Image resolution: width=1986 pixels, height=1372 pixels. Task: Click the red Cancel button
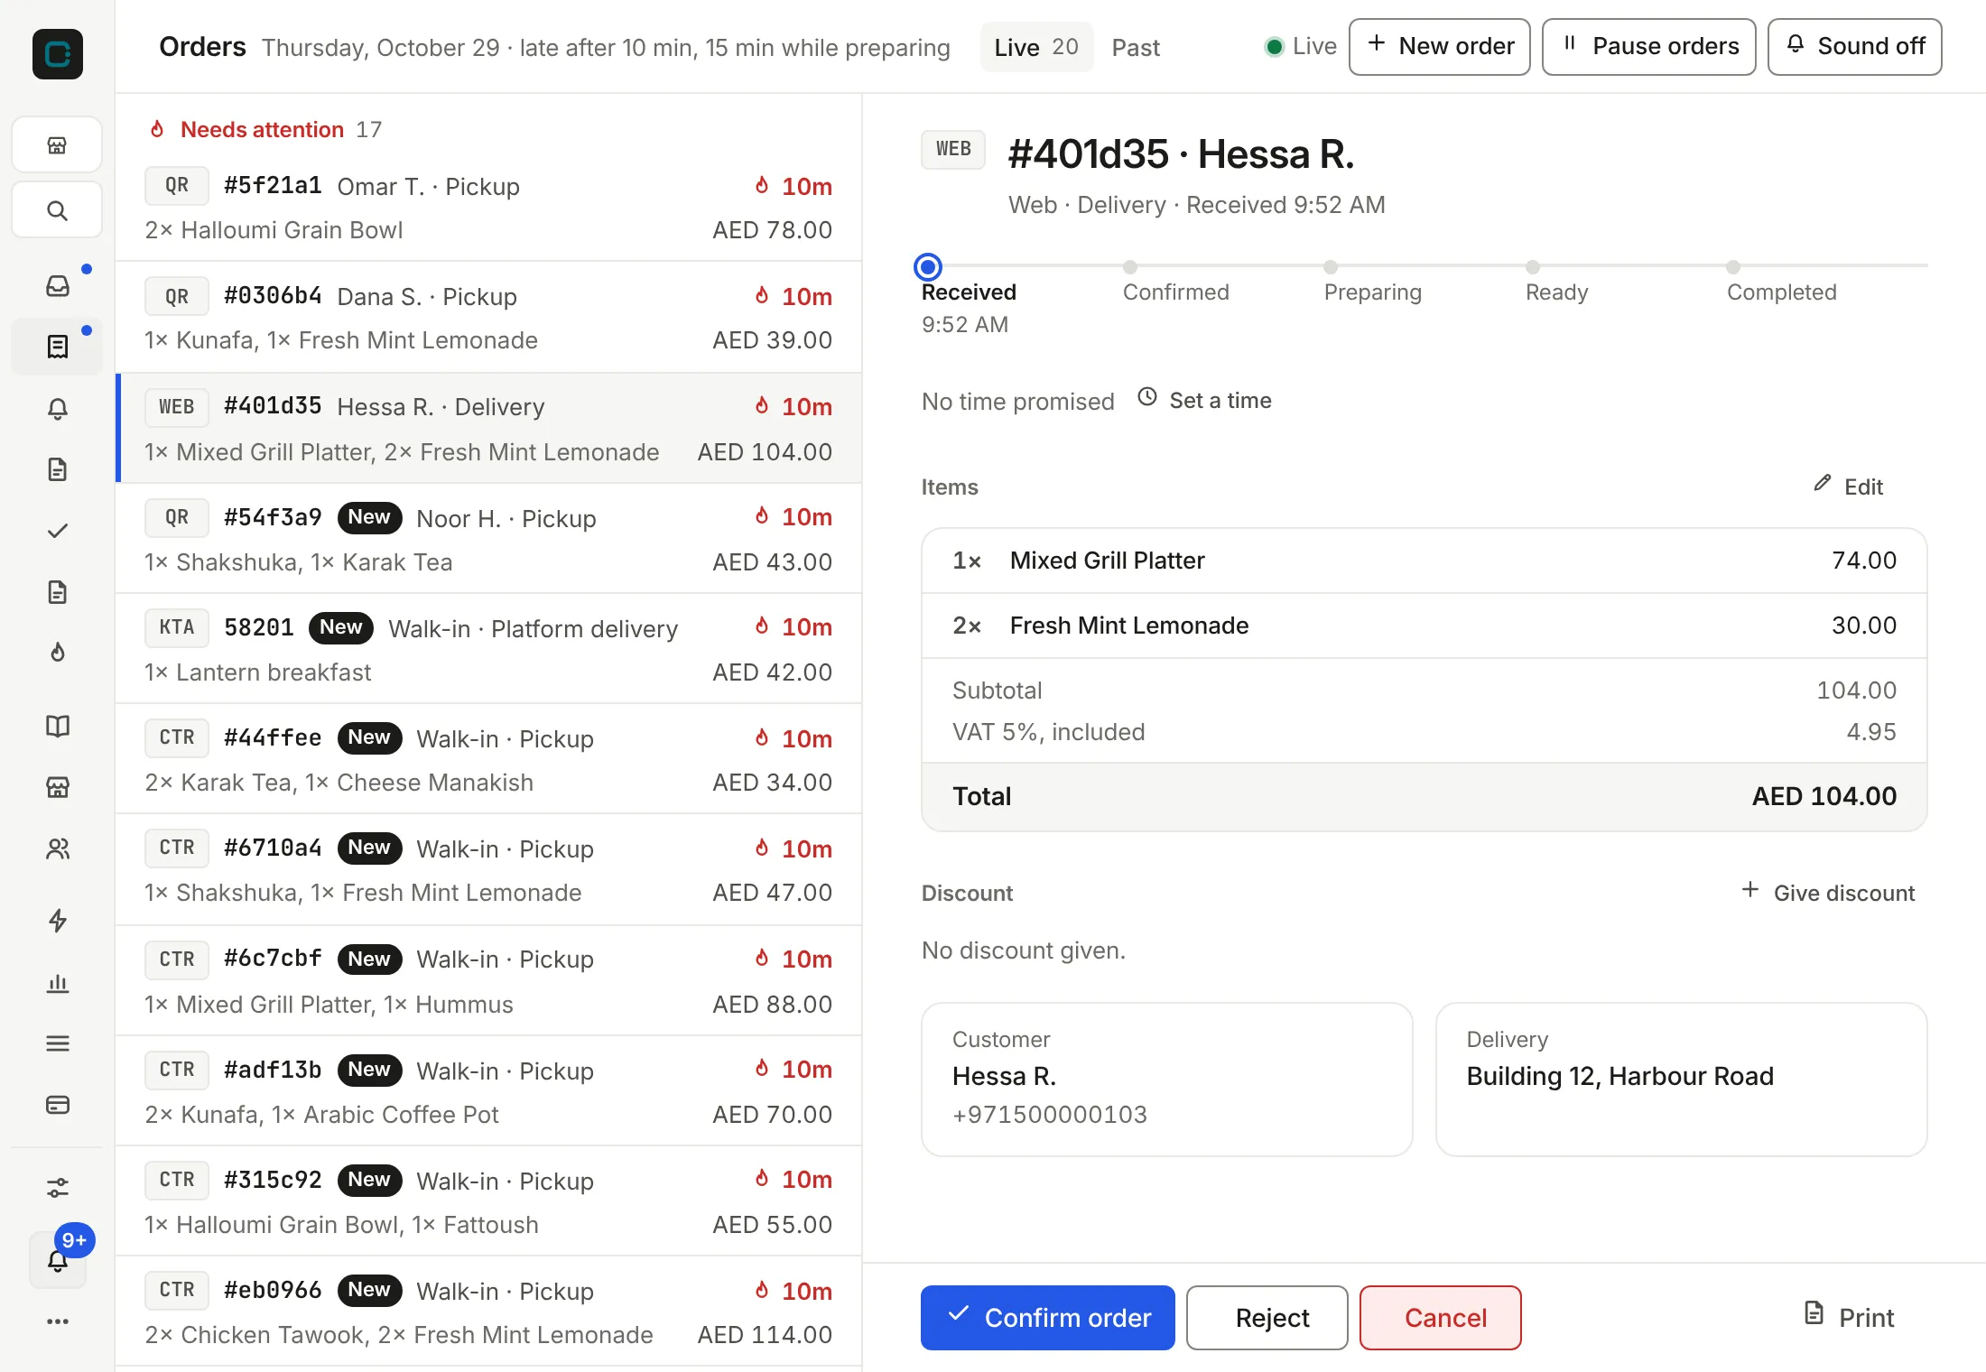[x=1440, y=1318]
